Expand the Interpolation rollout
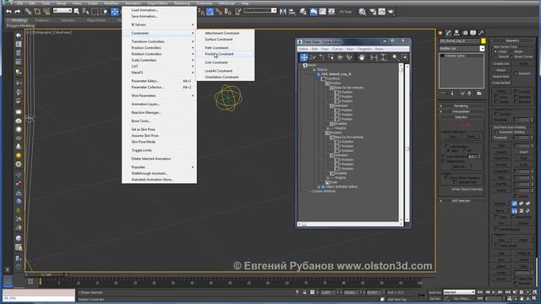The width and height of the screenshot is (541, 304). tap(461, 111)
